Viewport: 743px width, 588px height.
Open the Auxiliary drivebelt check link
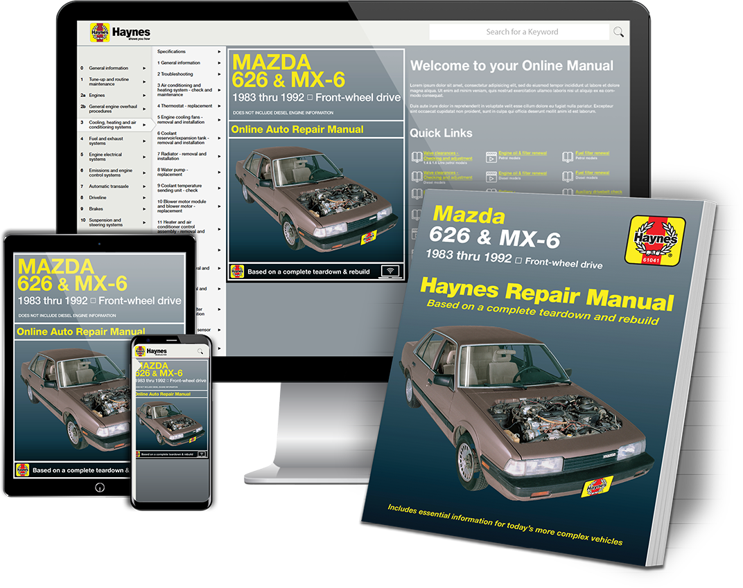(598, 192)
